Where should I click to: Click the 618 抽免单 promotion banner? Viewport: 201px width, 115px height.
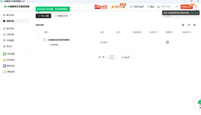click(x=101, y=7)
